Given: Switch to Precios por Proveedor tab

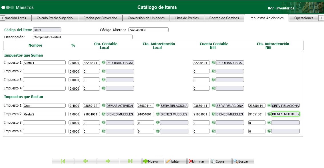Looking at the screenshot, I should pyautogui.click(x=100, y=18).
